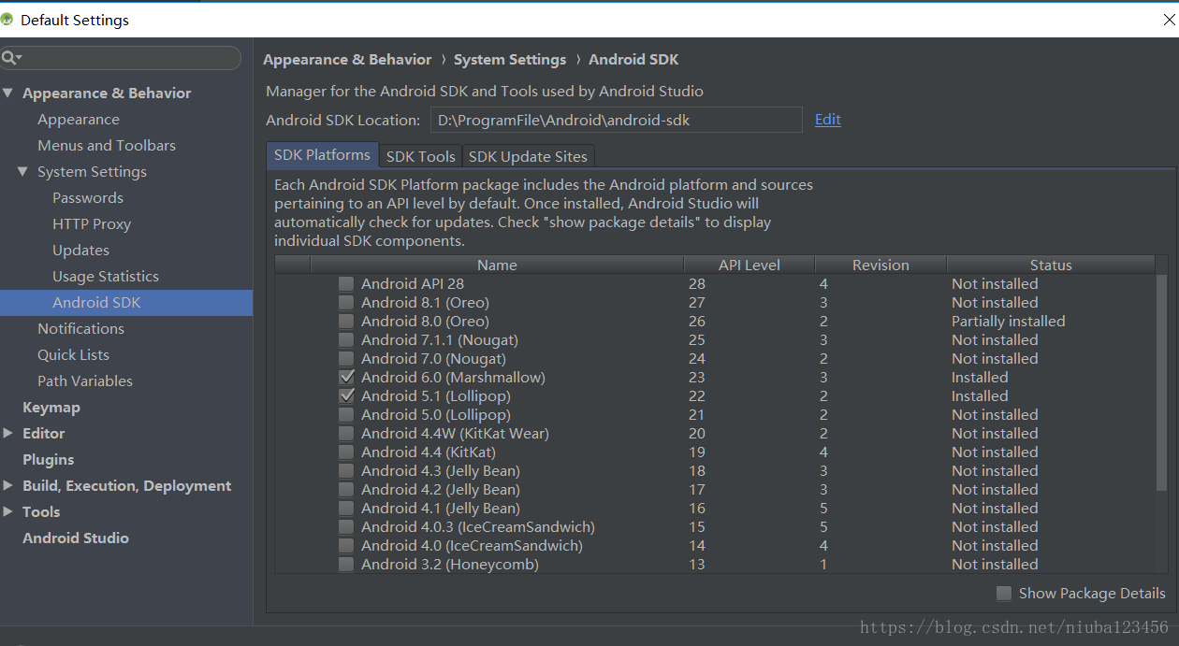Screen dimensions: 1179x646
Task: Switch to the SDK Tools tab
Action: tap(421, 156)
